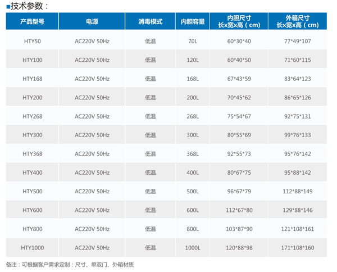Click the 1000L capacity cell

coord(193,248)
